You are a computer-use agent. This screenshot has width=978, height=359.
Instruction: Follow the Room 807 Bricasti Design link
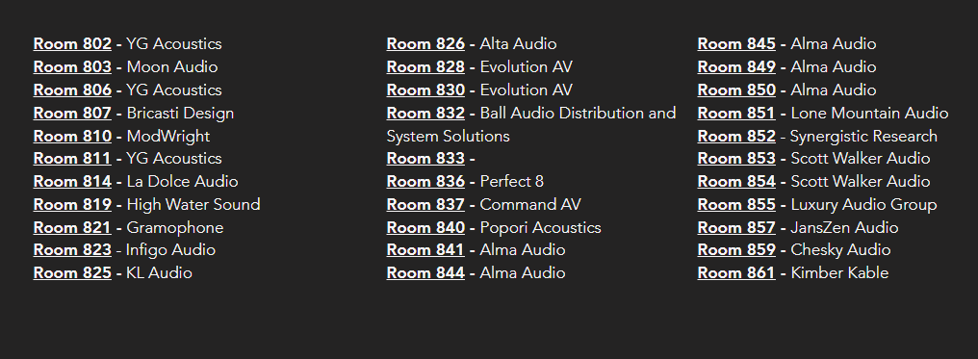pos(72,114)
